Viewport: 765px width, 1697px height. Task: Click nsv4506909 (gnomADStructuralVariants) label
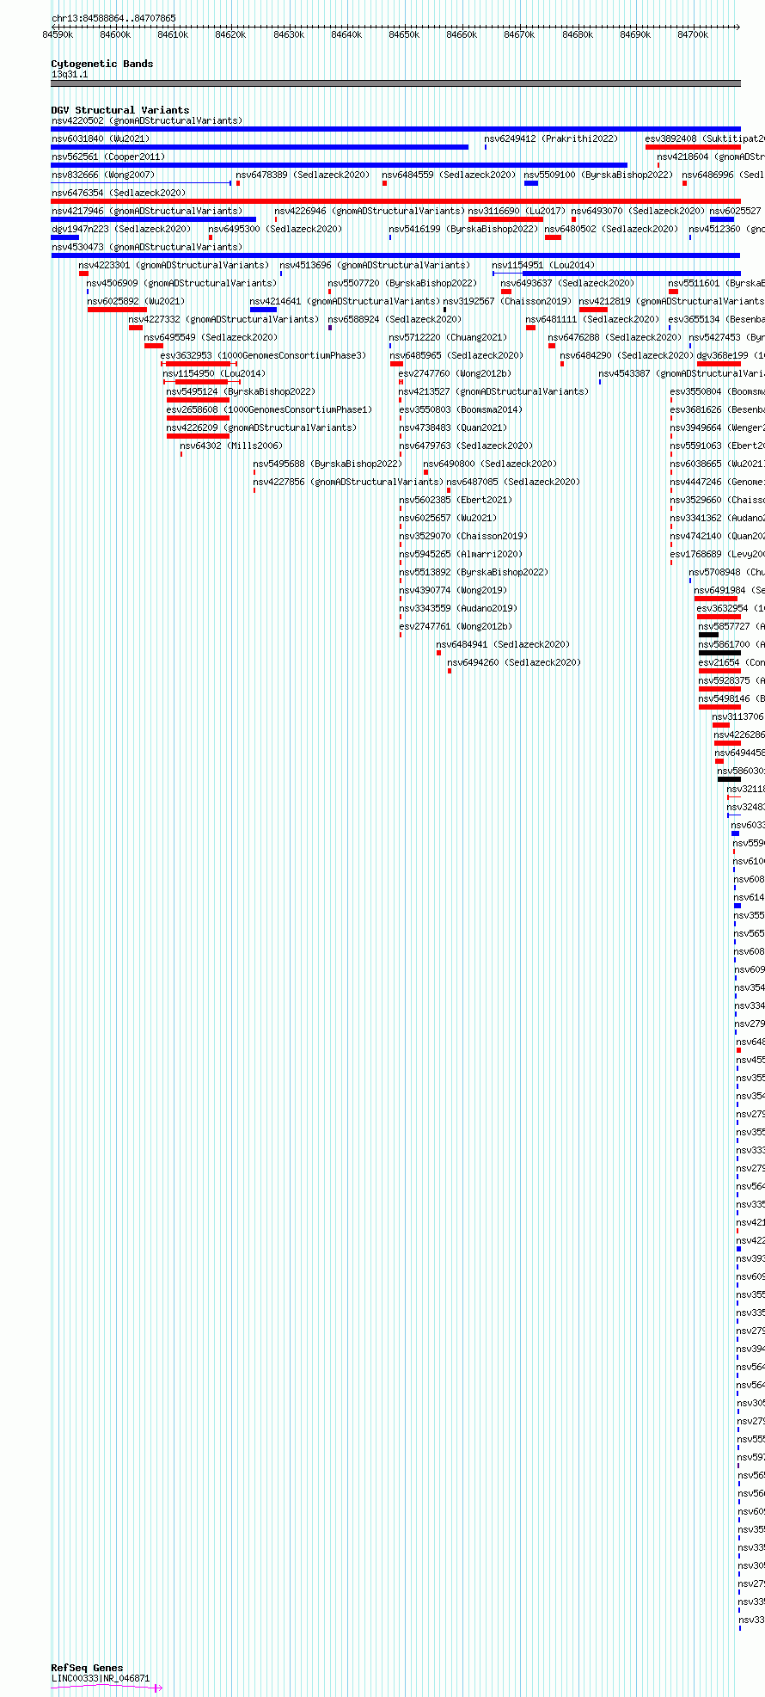[x=181, y=283]
